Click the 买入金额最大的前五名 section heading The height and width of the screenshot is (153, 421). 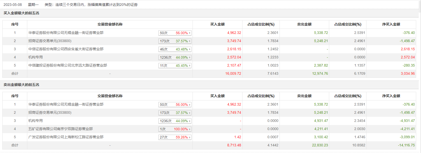click(21, 13)
